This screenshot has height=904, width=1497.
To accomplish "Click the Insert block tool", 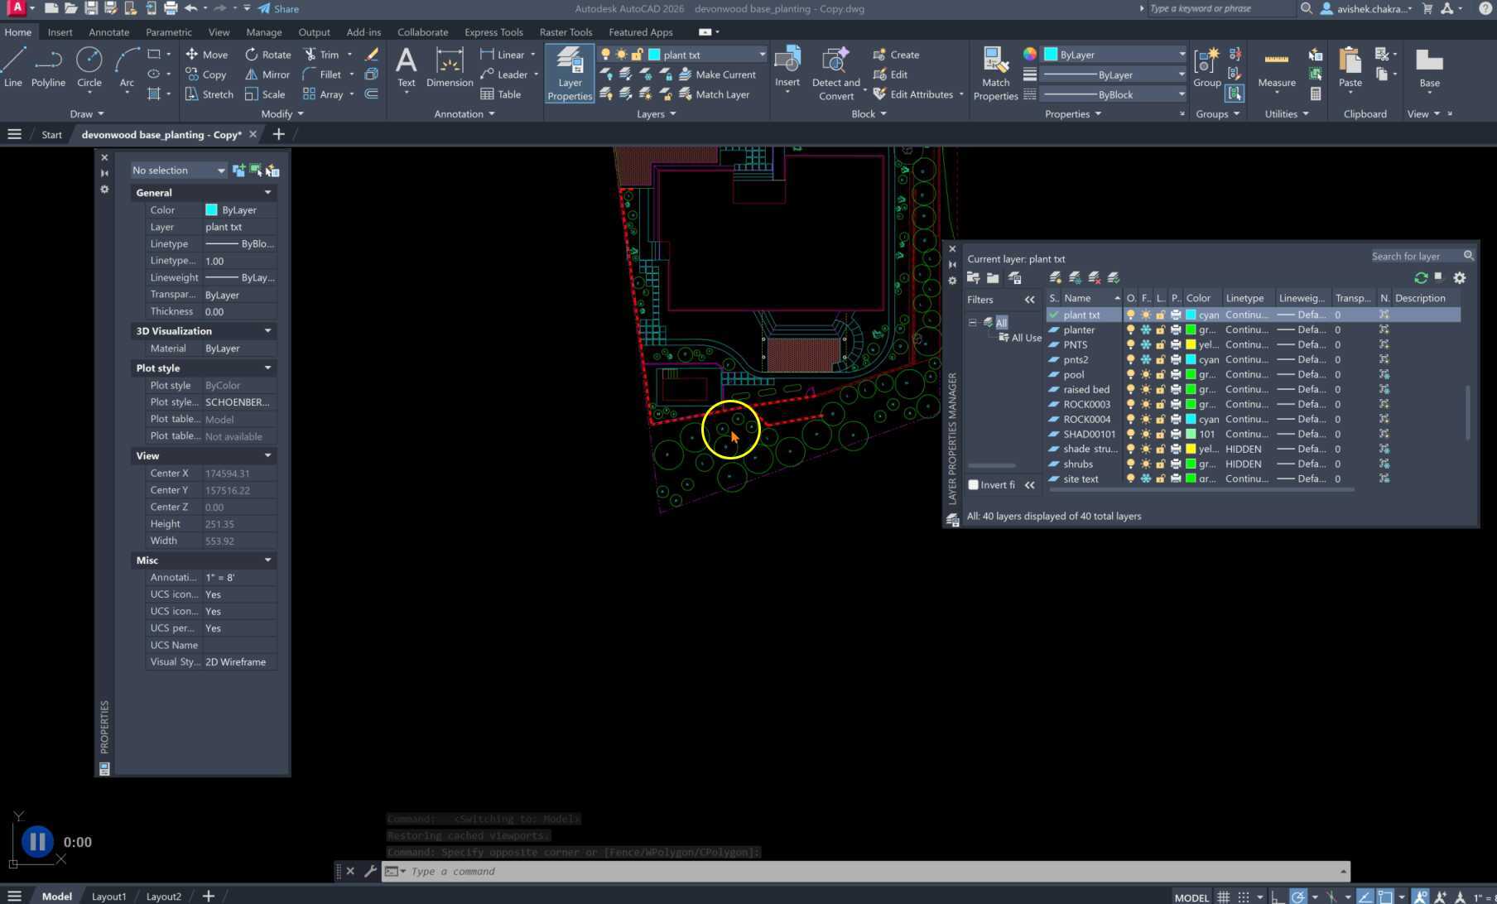I will [x=787, y=67].
